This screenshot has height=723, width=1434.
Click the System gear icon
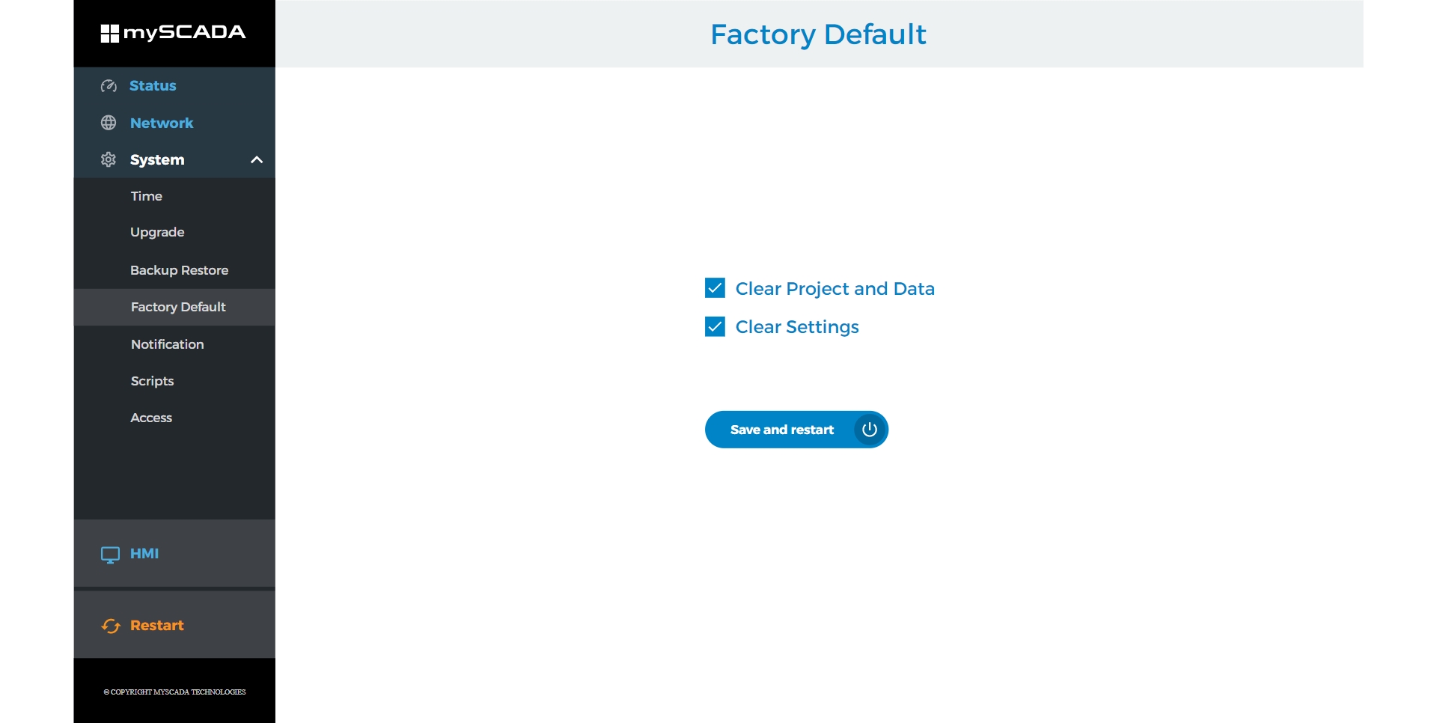[x=109, y=159]
